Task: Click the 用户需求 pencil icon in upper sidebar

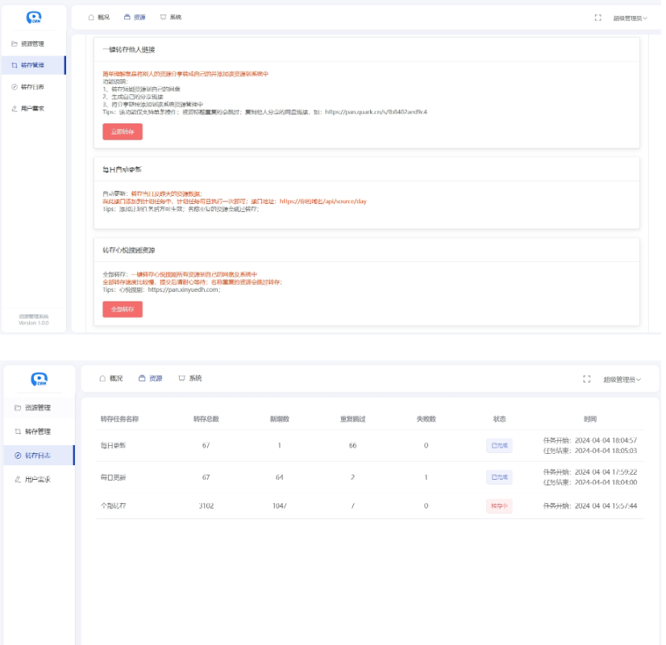Action: point(15,108)
